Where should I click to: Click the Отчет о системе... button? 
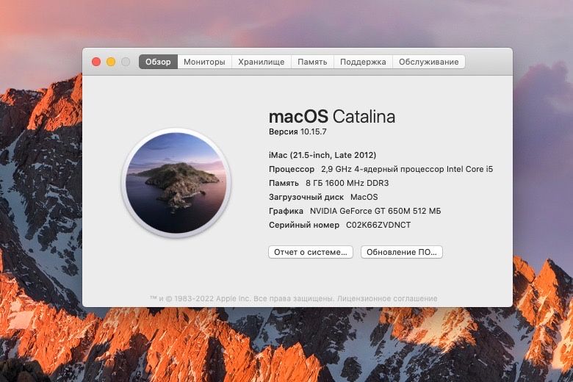coord(311,252)
